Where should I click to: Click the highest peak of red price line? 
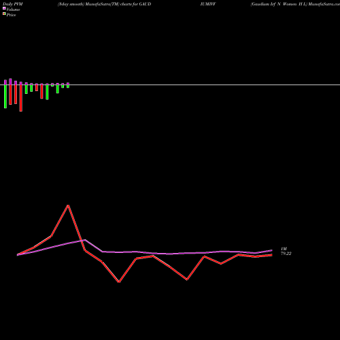68,205
